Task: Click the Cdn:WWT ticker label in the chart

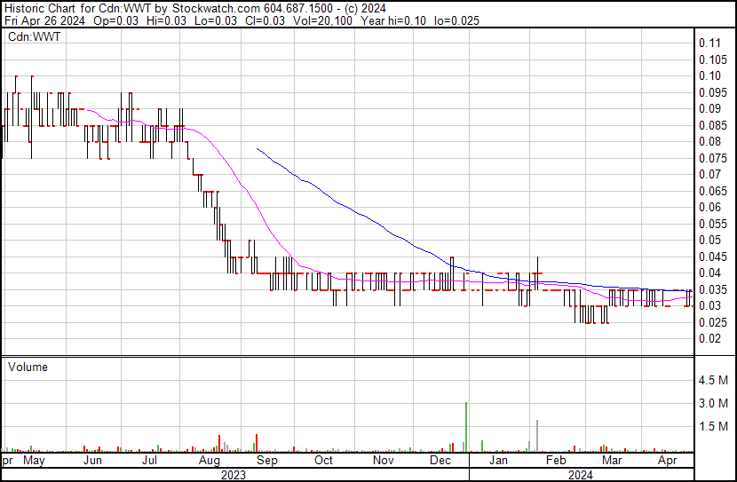Action: pos(34,36)
